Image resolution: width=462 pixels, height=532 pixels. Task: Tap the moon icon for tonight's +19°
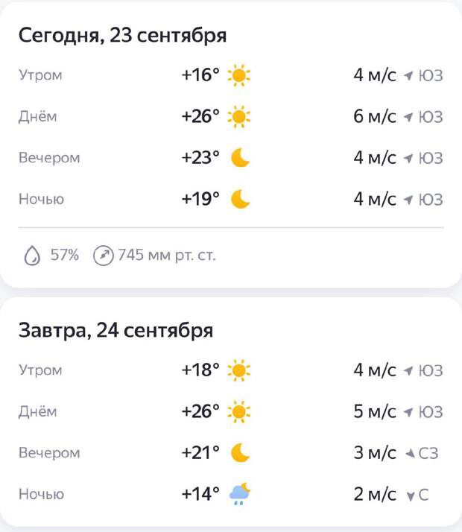point(240,199)
